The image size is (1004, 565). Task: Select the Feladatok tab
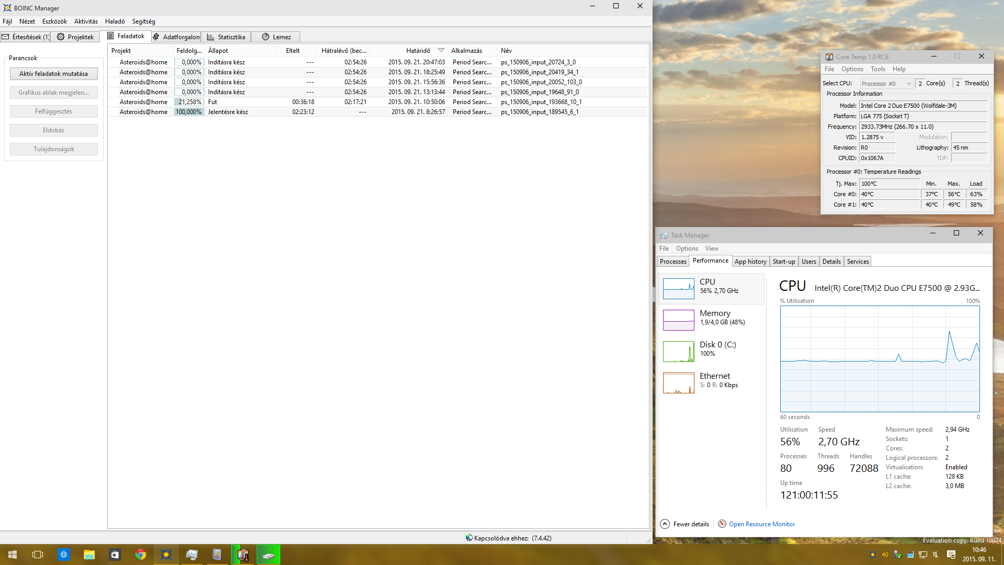[125, 36]
